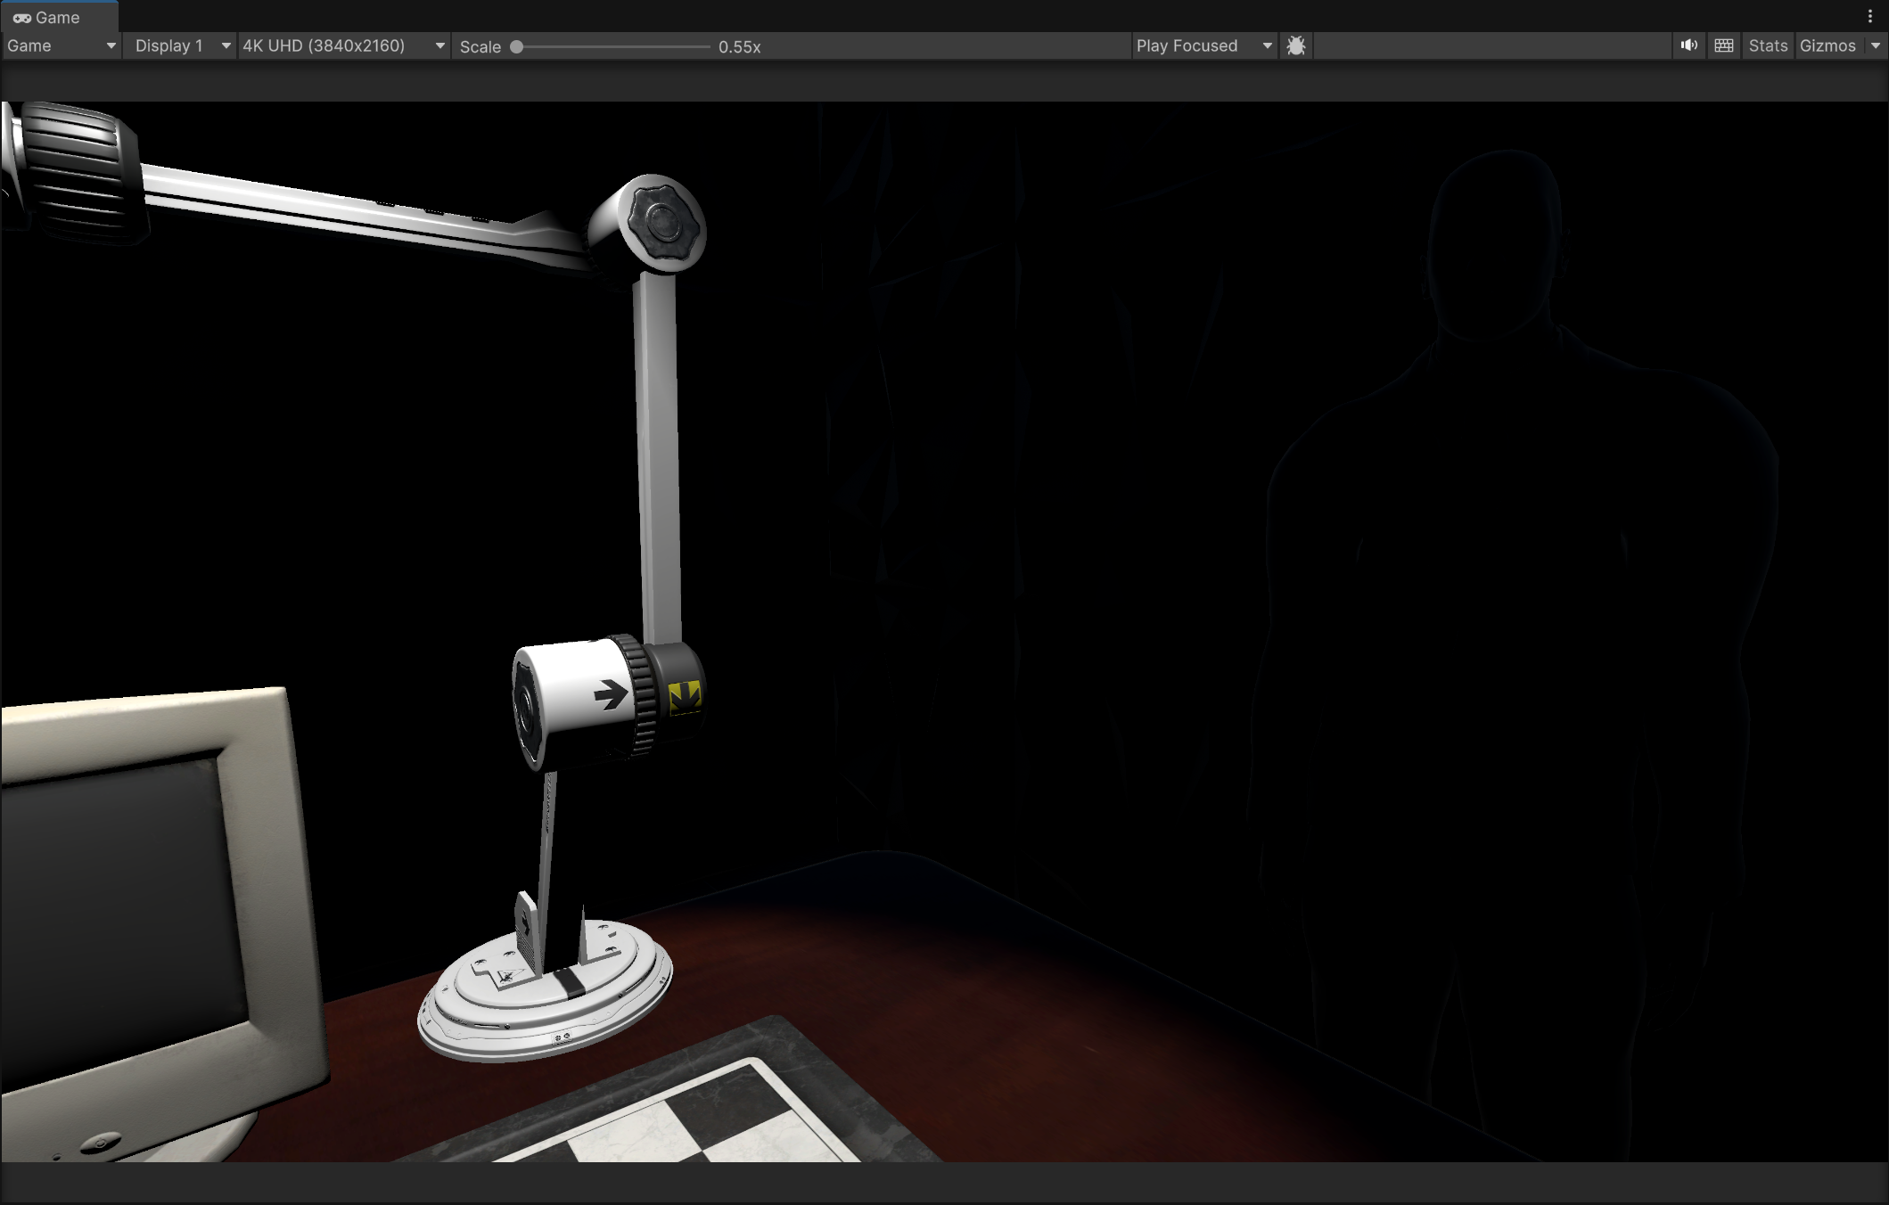Open the Play Focused dropdown
The width and height of the screenshot is (1889, 1205).
click(x=1203, y=45)
